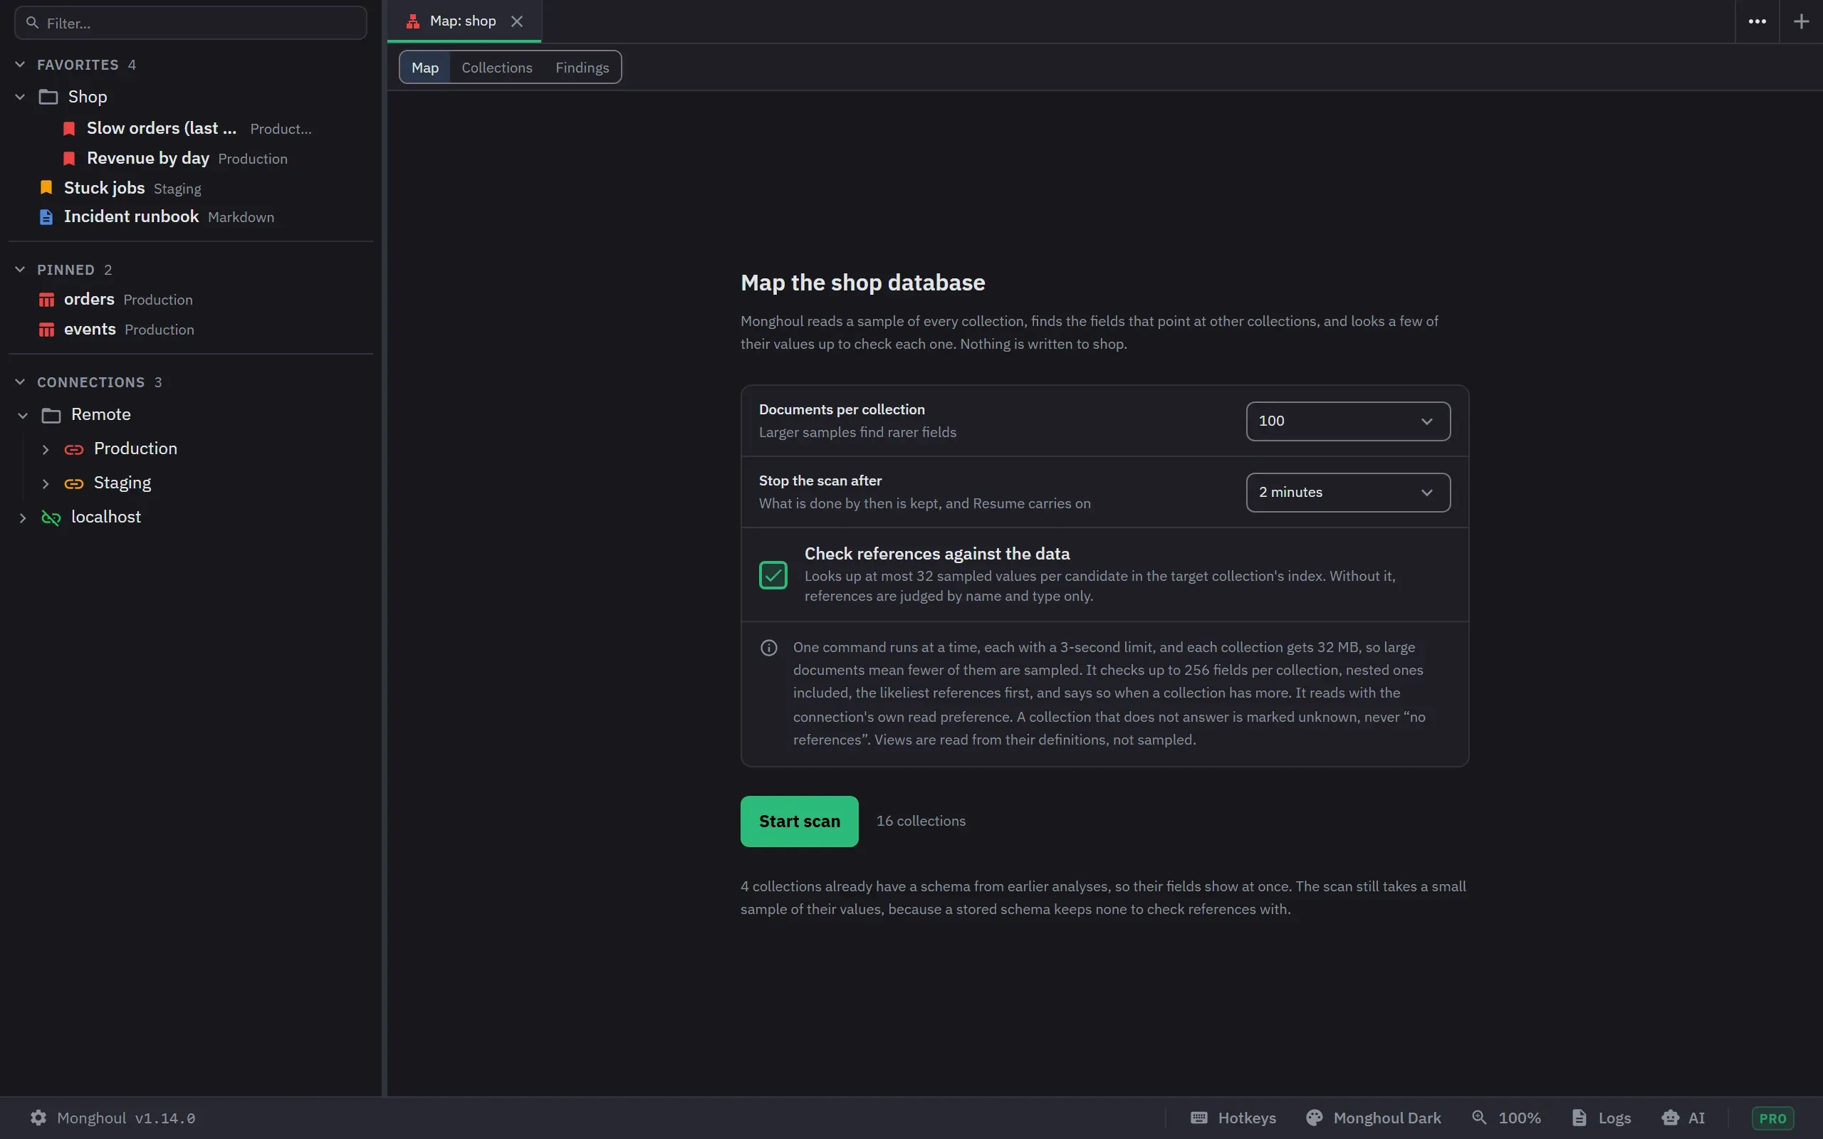Screen dimensions: 1823x1139
Task: Click the Production connection link icon
Action: coord(74,449)
